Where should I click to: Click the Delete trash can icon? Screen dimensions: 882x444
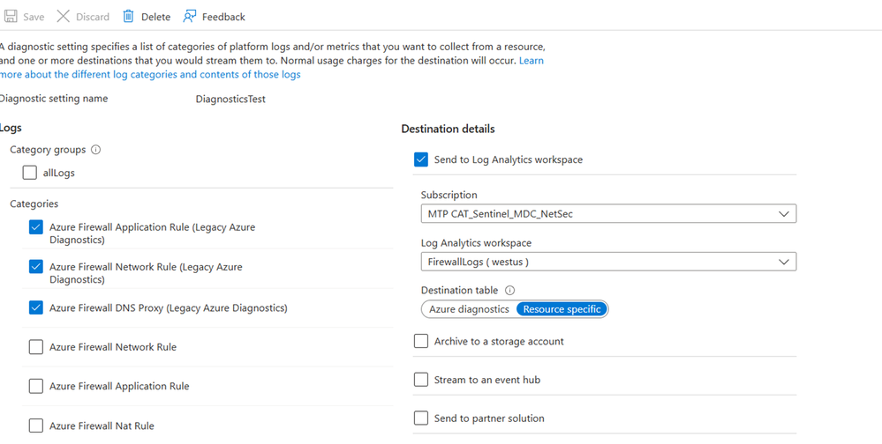(x=129, y=17)
